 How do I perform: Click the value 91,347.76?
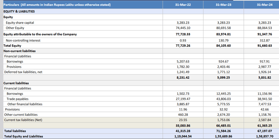(x=264, y=34)
